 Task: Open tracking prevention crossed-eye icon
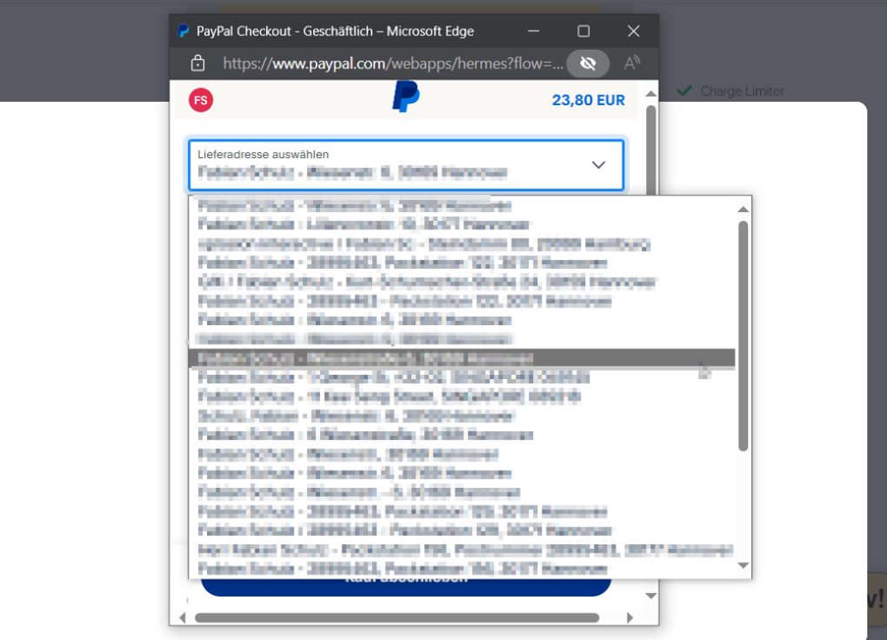[x=589, y=63]
